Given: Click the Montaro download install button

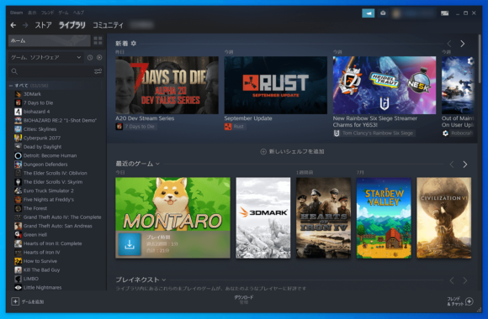Looking at the screenshot, I should point(130,244).
